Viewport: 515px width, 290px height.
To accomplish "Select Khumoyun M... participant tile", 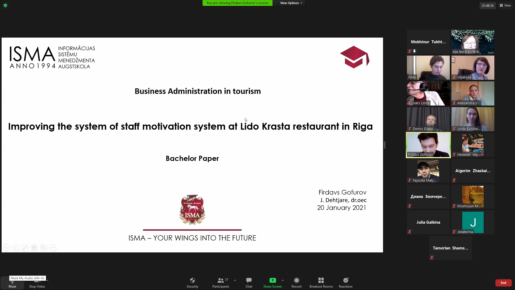I will pos(473,197).
